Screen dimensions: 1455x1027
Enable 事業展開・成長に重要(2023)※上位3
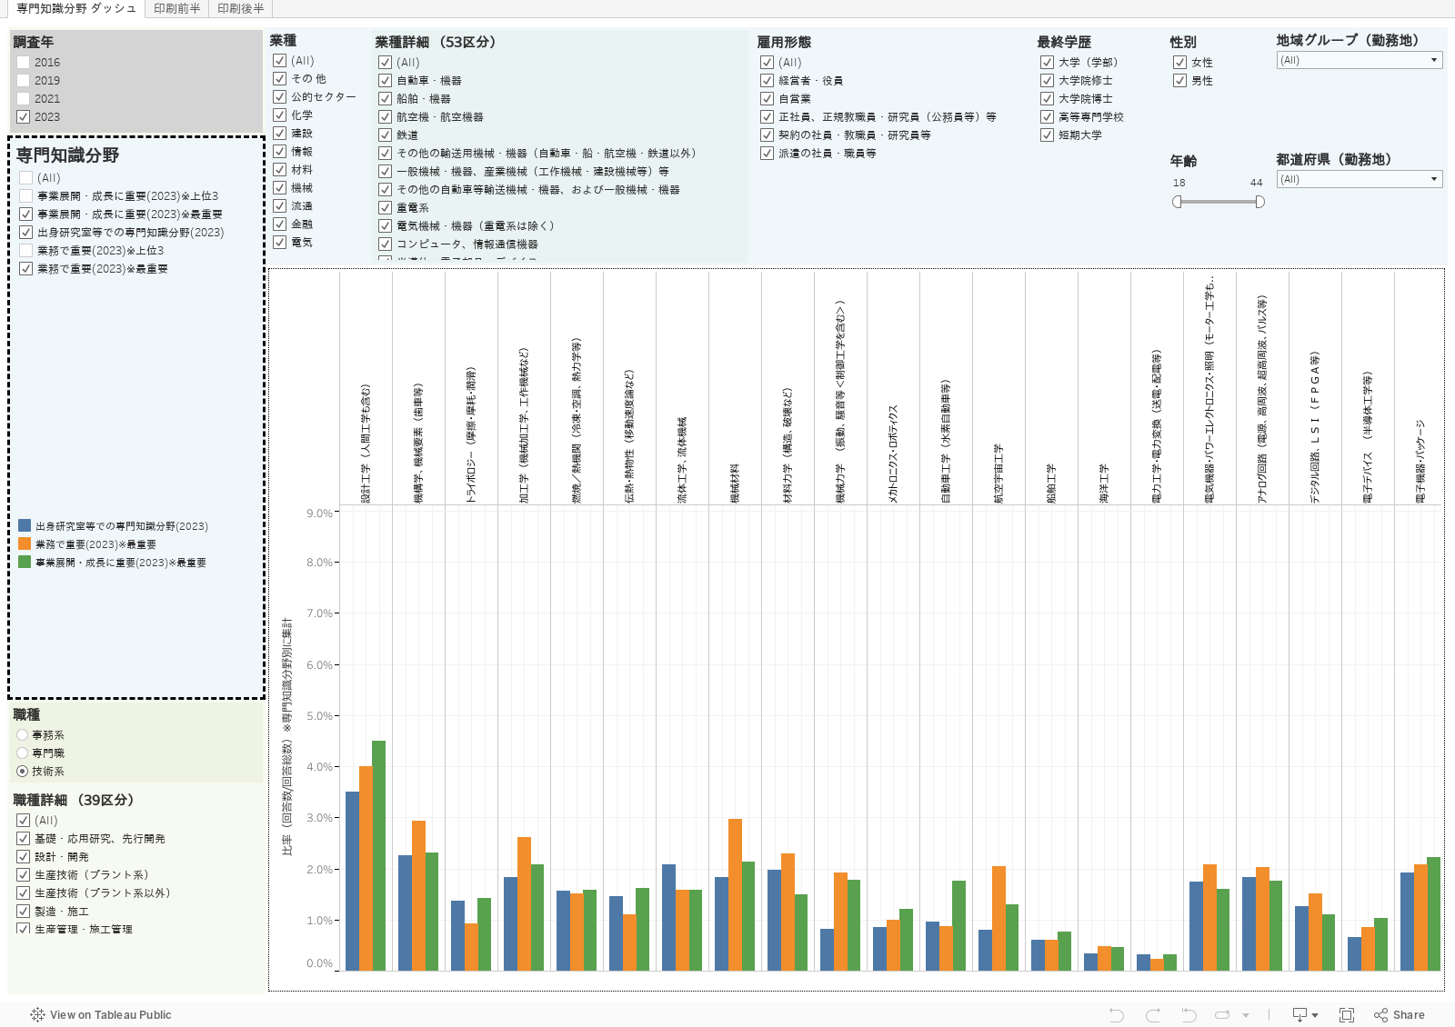[x=26, y=196]
